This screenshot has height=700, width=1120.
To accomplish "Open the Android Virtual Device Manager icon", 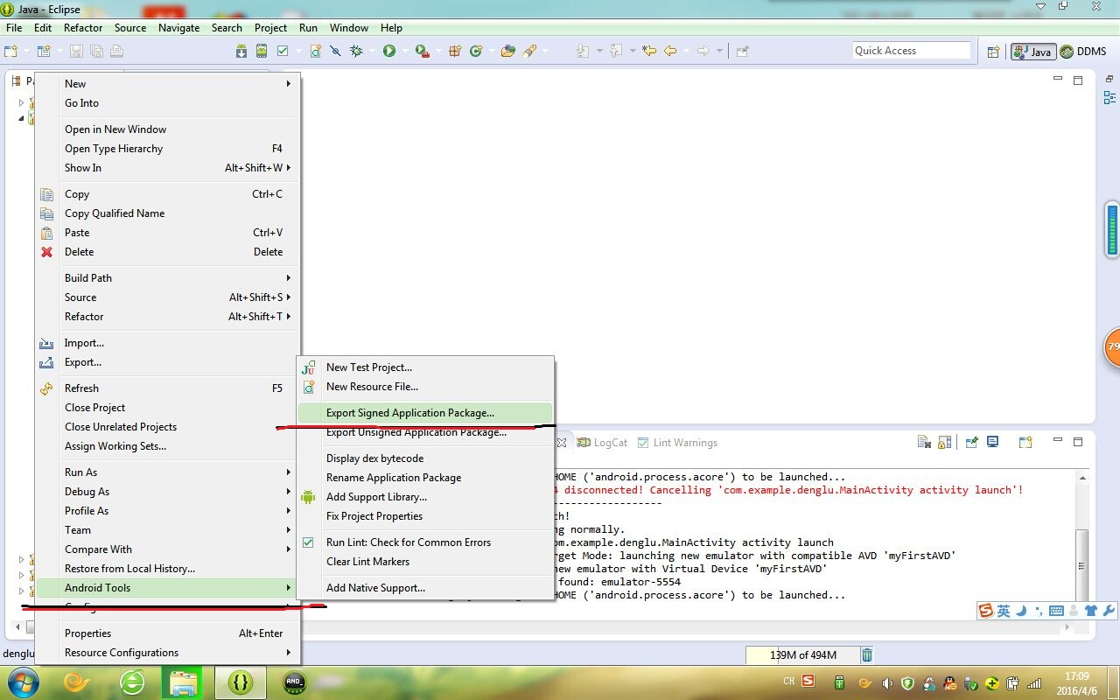I will click(262, 52).
